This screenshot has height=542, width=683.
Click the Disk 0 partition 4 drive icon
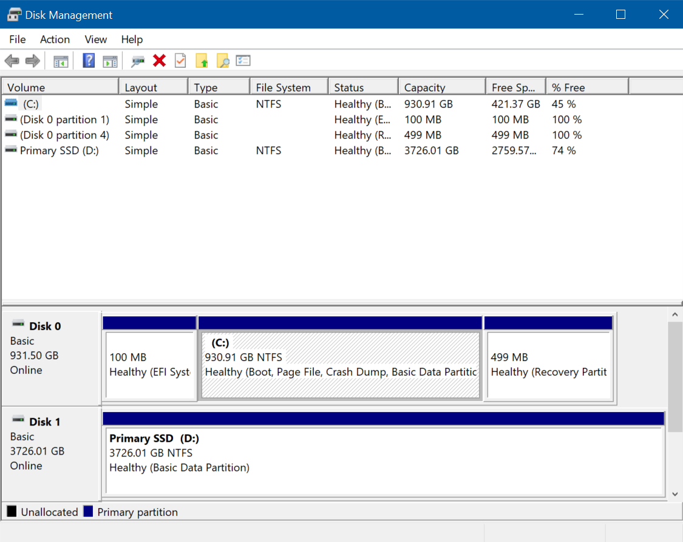pos(11,134)
